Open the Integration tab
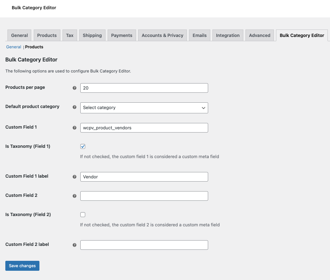 227,35
